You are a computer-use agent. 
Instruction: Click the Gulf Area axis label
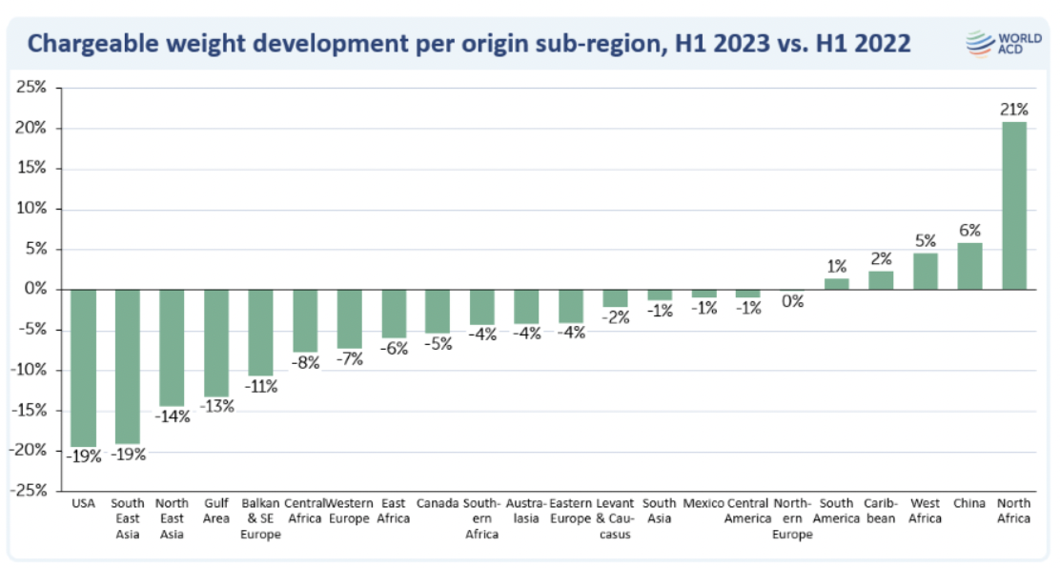pos(216,511)
